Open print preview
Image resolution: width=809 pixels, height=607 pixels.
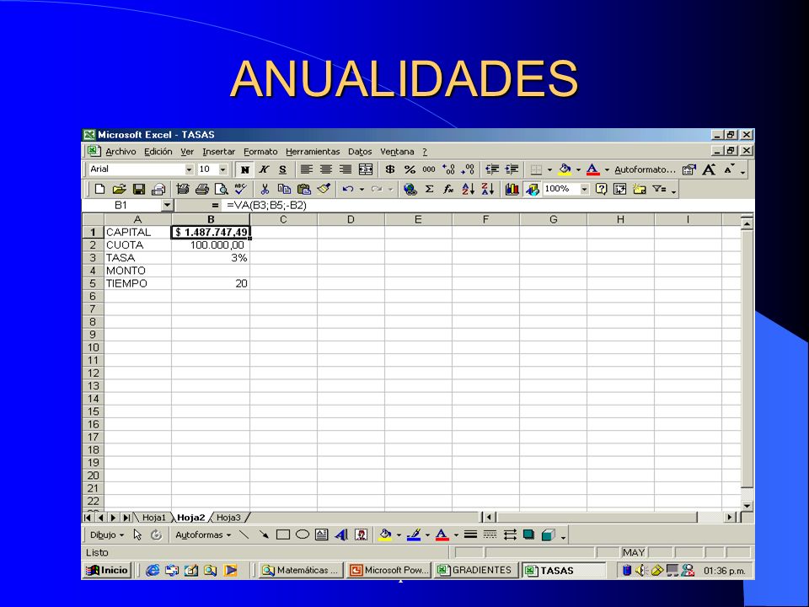click(x=222, y=189)
